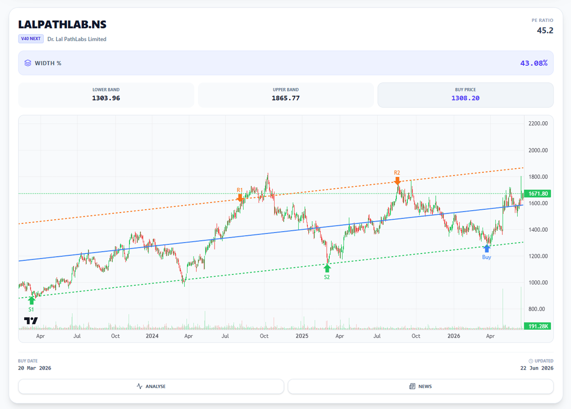Click the S2 support arrow marker
This screenshot has height=409, width=571.
coord(327,268)
